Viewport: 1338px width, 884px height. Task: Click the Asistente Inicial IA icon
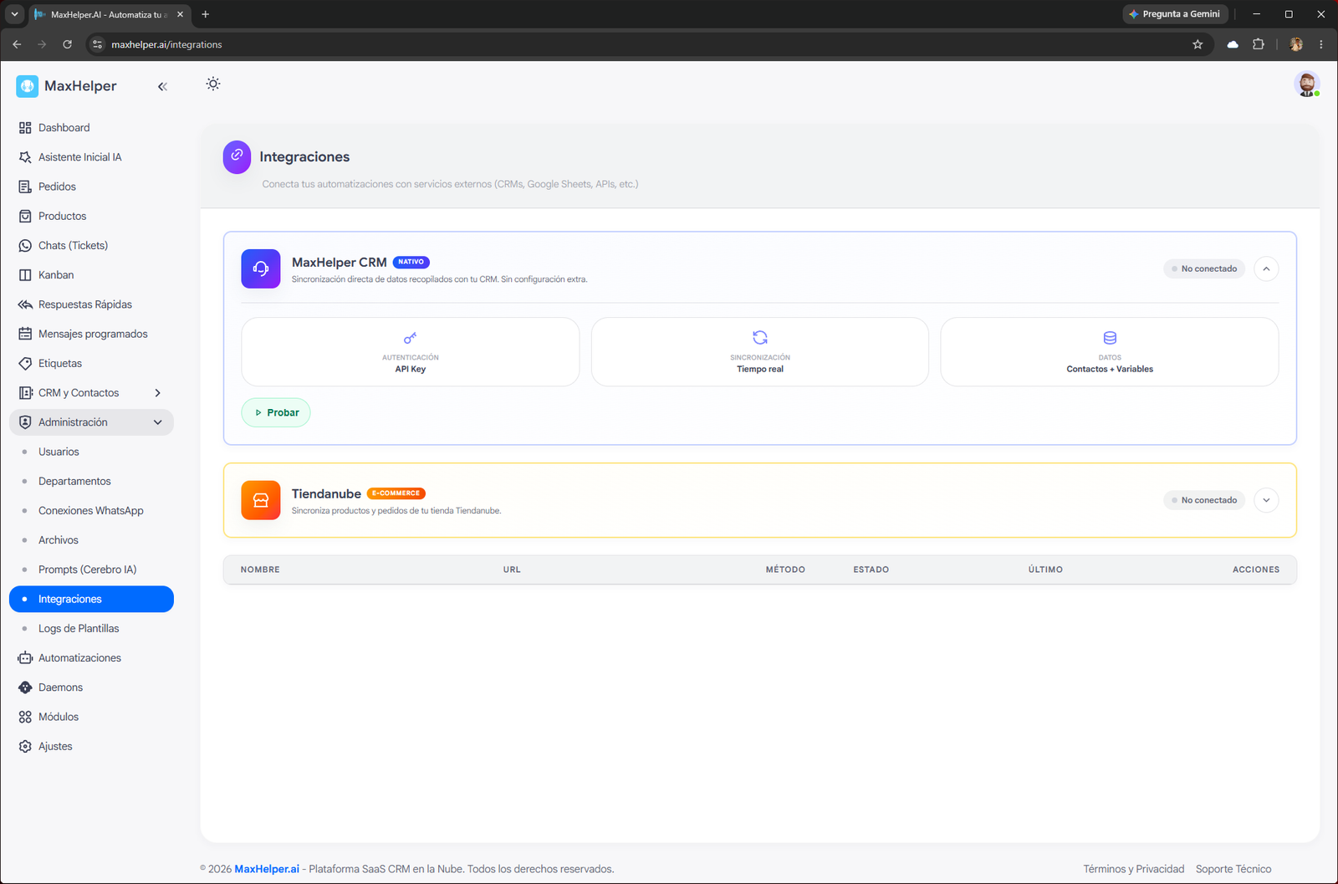pyautogui.click(x=25, y=157)
